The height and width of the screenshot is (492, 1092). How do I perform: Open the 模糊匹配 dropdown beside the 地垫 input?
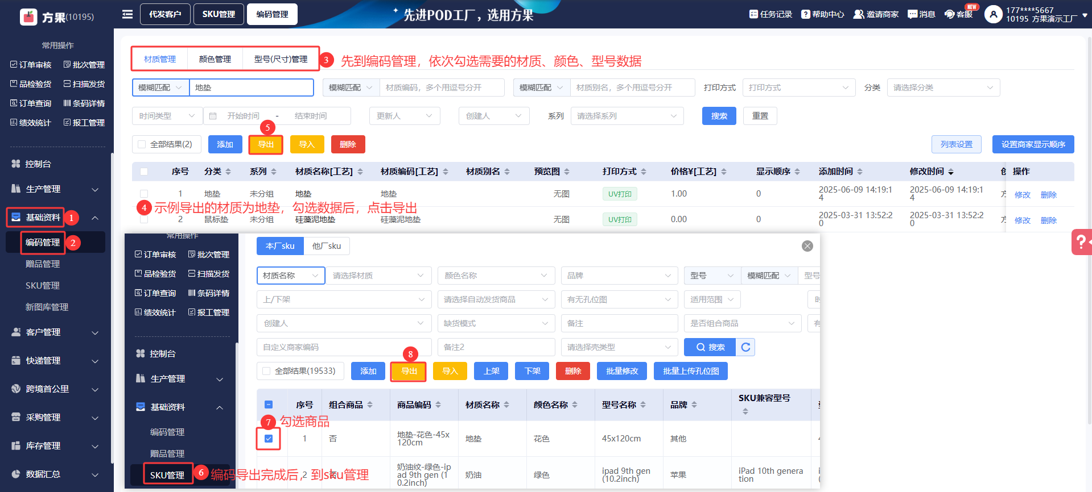coord(161,87)
